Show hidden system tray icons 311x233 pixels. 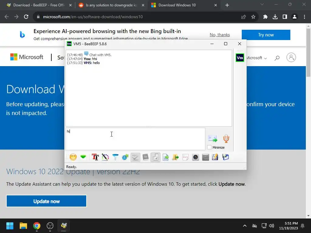245,226
